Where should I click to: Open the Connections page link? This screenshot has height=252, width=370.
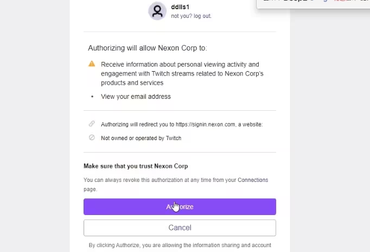click(x=253, y=180)
